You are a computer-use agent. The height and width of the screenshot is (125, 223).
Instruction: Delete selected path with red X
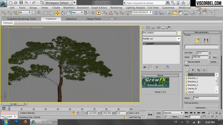[x=193, y=70]
